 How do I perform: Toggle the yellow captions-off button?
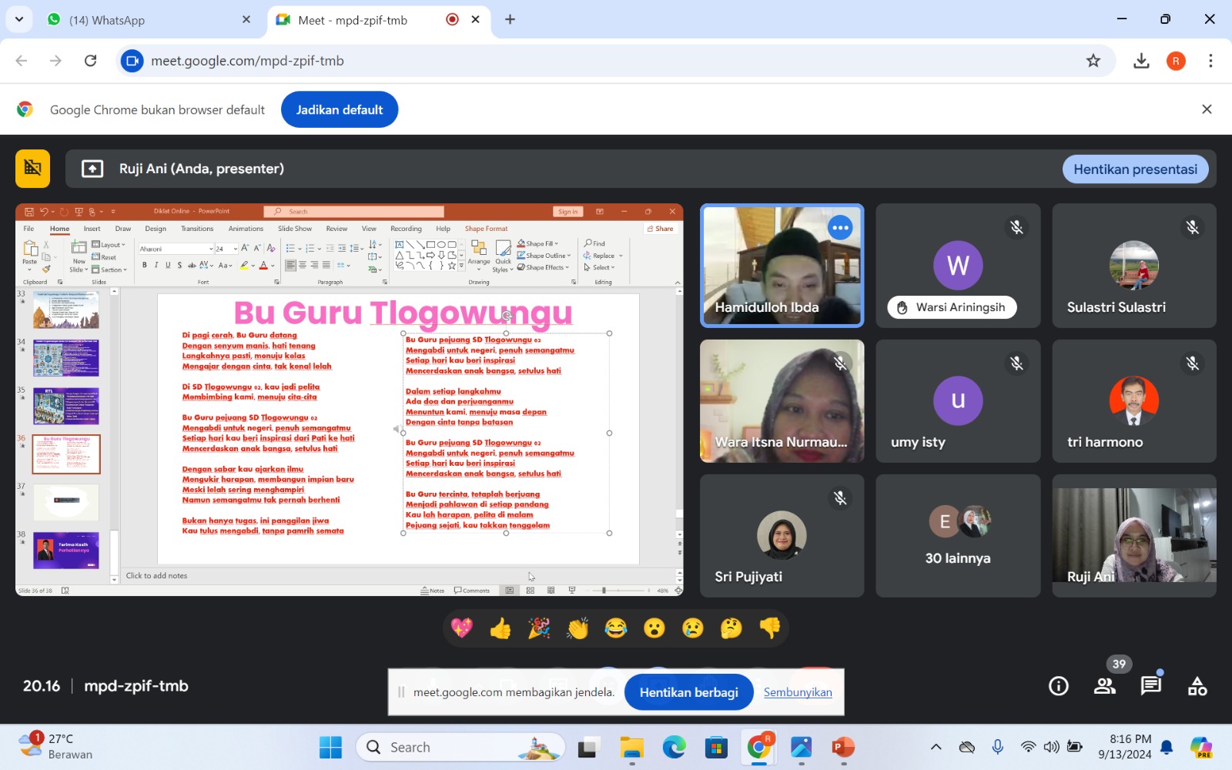(x=32, y=169)
